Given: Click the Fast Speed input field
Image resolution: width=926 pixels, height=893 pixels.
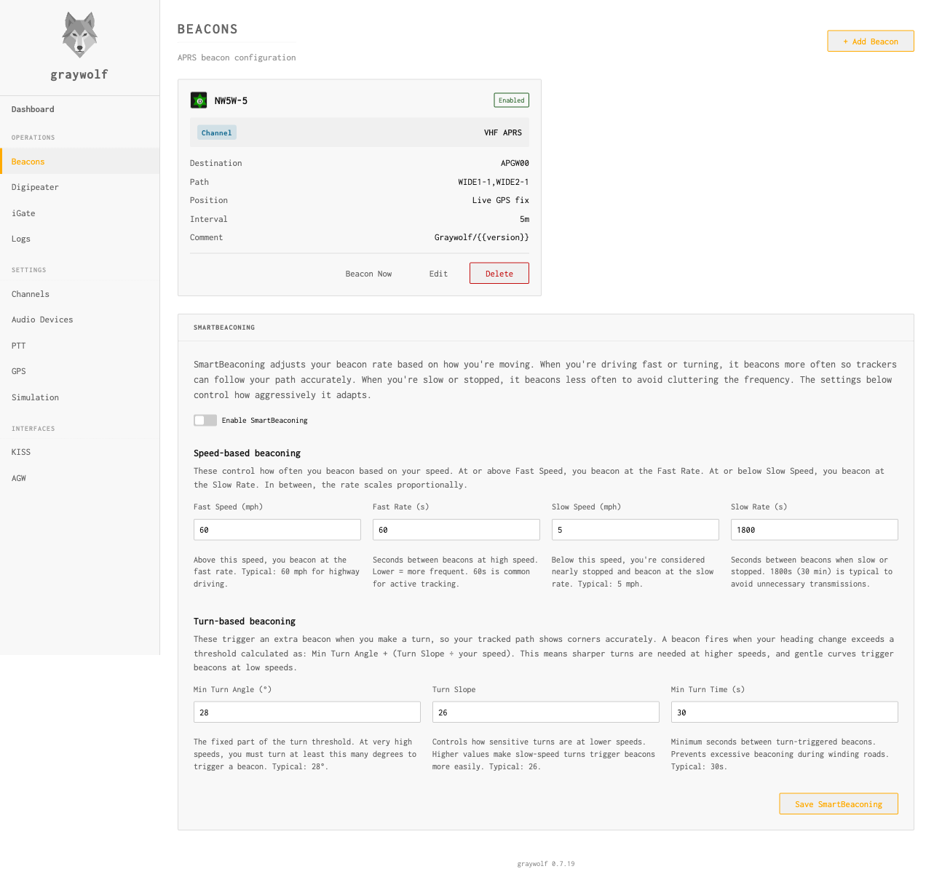Looking at the screenshot, I should 277,529.
